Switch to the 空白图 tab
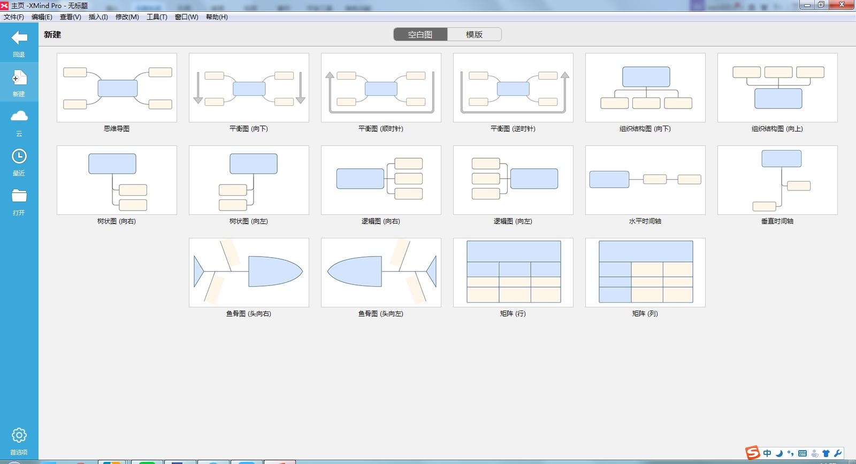Viewport: 856px width, 464px height. (x=420, y=35)
